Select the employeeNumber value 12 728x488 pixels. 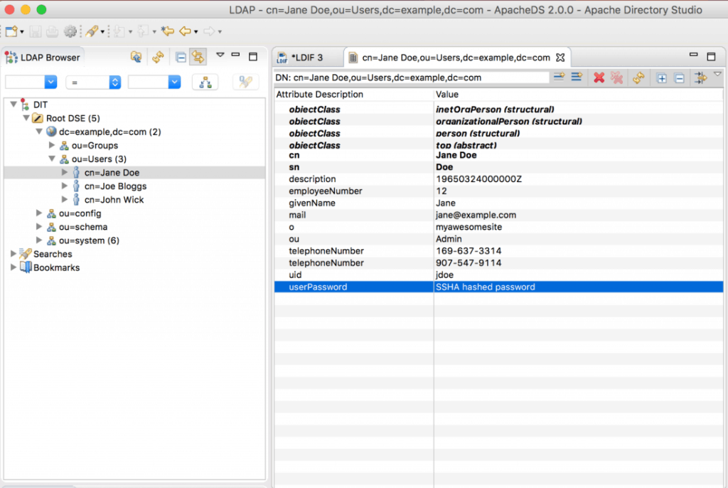tap(441, 191)
